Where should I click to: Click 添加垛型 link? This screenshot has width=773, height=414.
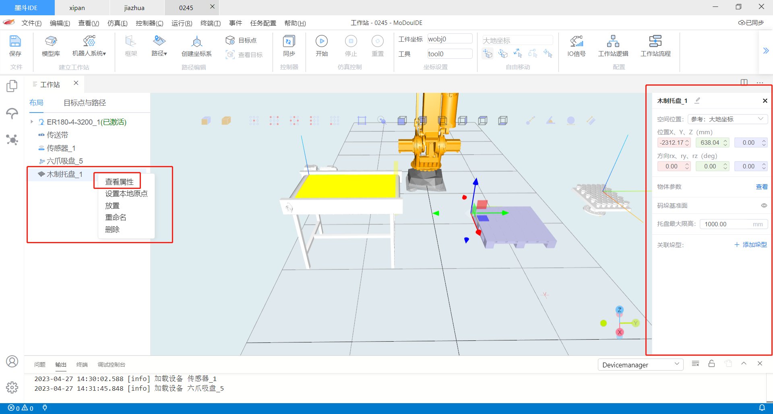coord(750,245)
